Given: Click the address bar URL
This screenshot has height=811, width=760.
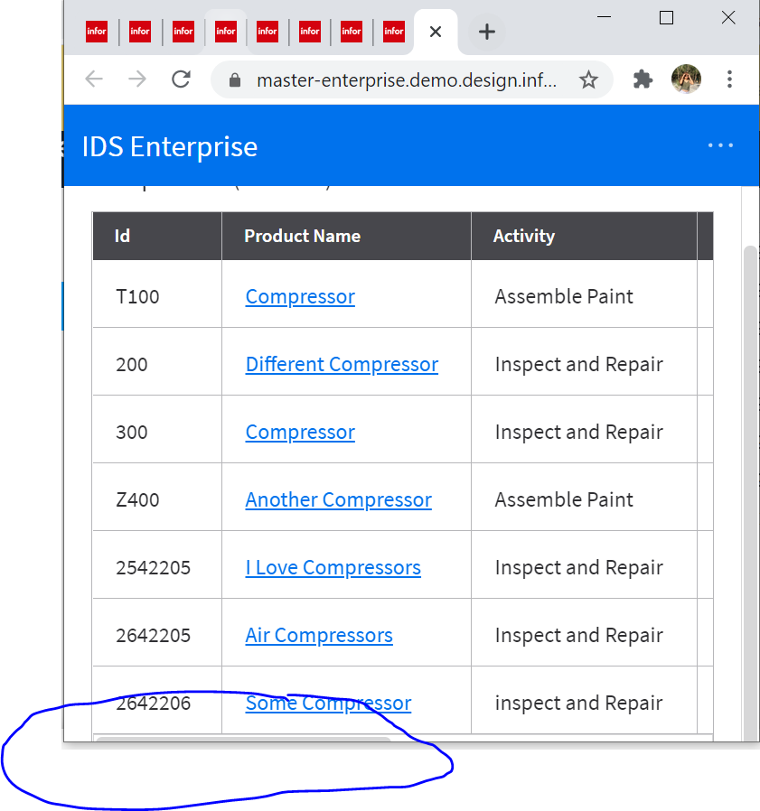Looking at the screenshot, I should 407,80.
